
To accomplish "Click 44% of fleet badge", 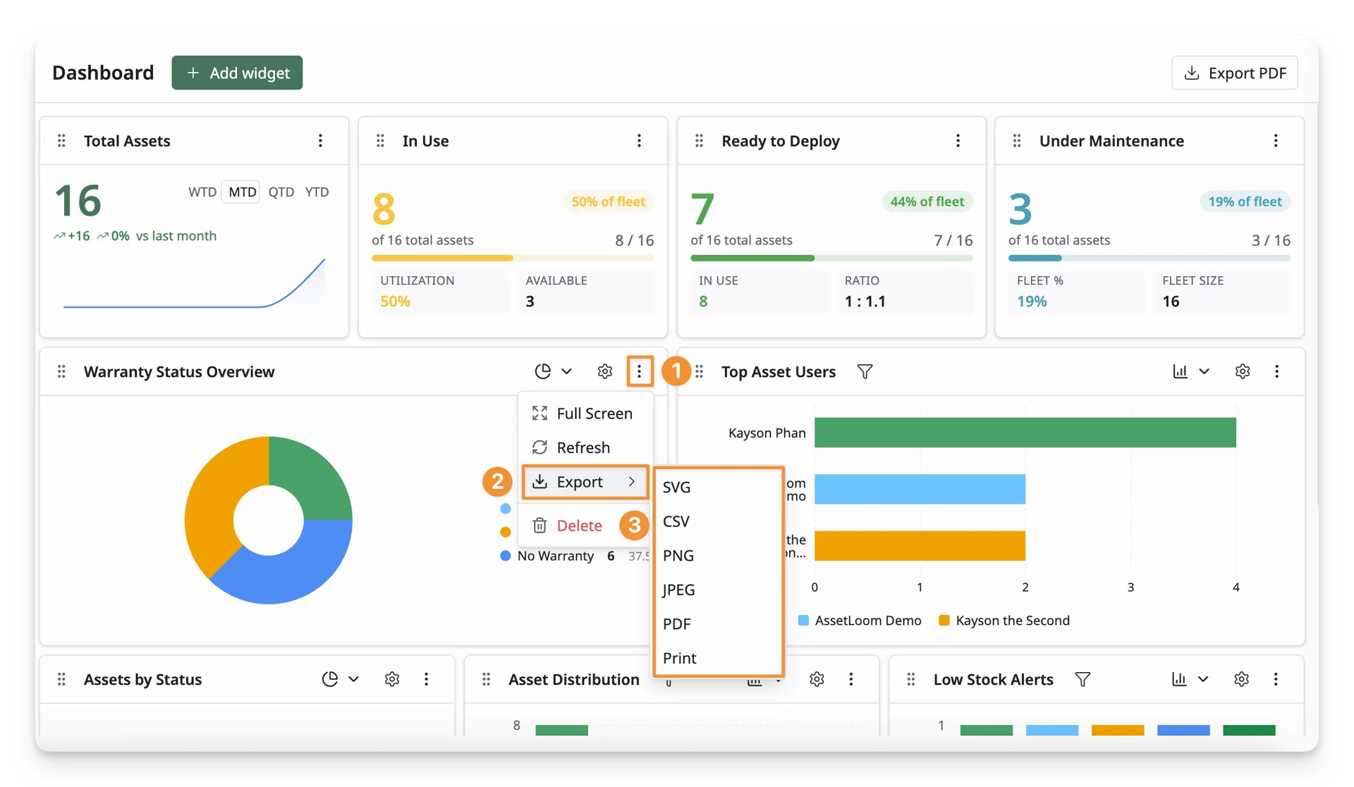I will point(927,202).
